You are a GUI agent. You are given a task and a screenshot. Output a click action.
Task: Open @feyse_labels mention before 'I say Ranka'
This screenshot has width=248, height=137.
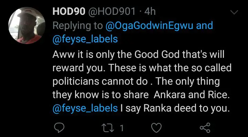(x=85, y=108)
